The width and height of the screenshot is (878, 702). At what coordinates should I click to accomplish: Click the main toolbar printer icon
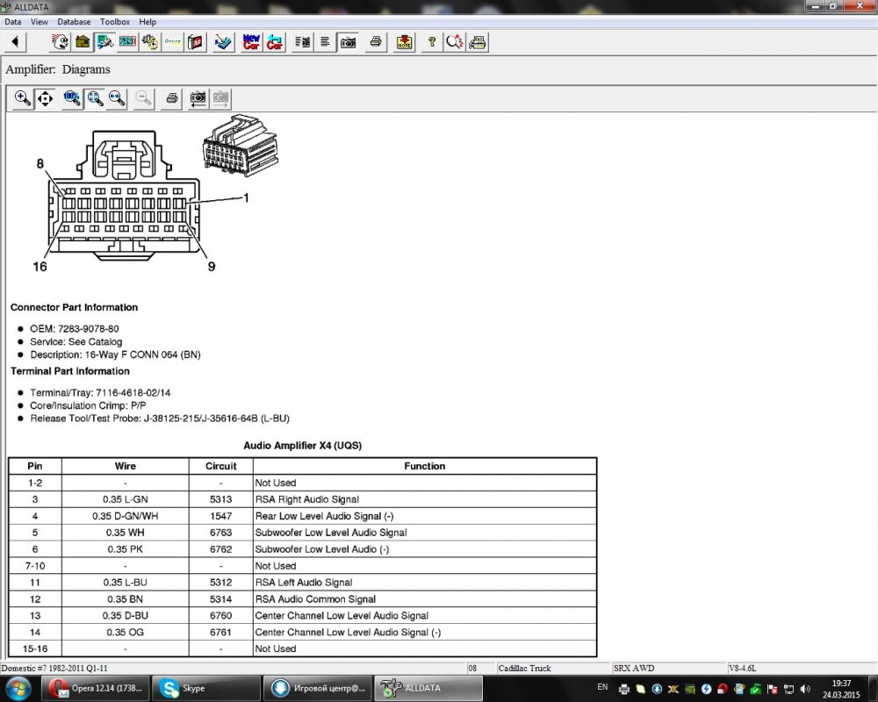376,41
